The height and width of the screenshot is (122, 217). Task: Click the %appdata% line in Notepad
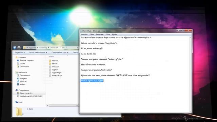point(99,43)
